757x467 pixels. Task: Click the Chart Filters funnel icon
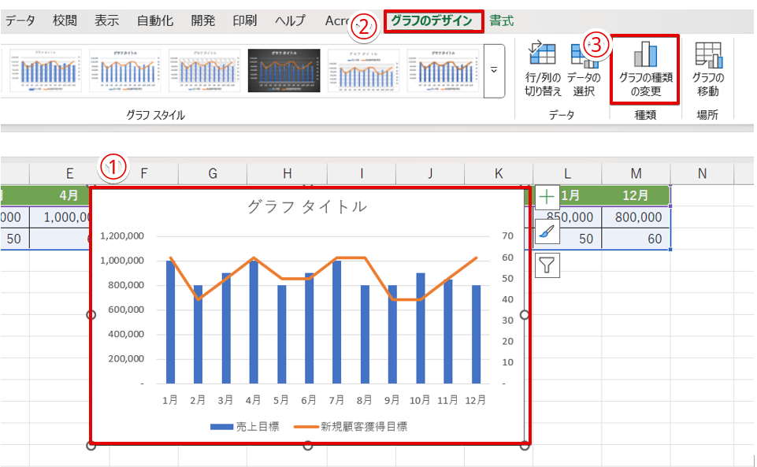point(546,264)
